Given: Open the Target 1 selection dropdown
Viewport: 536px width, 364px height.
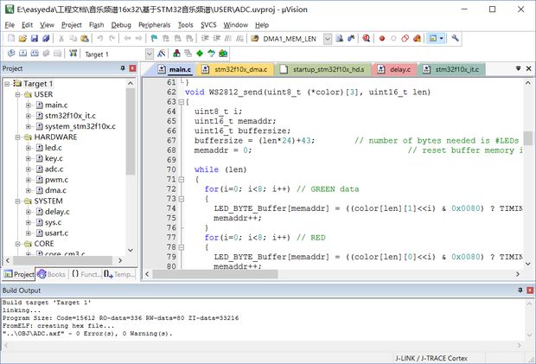Looking at the screenshot, I should click(150, 54).
